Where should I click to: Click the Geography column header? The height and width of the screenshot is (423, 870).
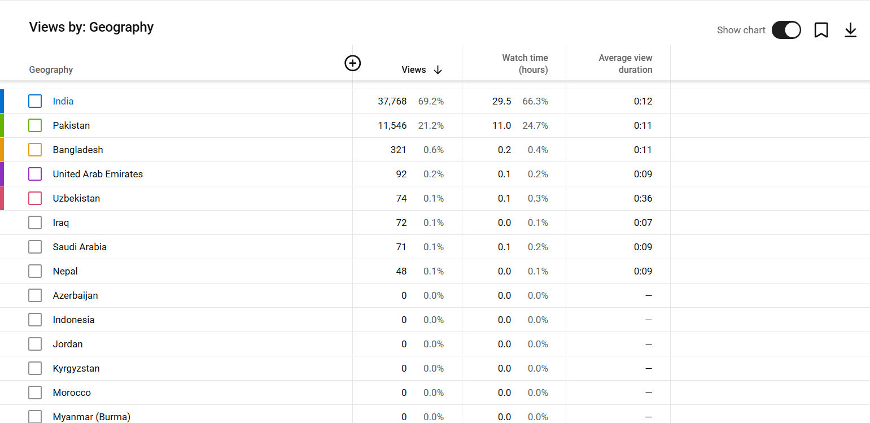(51, 70)
